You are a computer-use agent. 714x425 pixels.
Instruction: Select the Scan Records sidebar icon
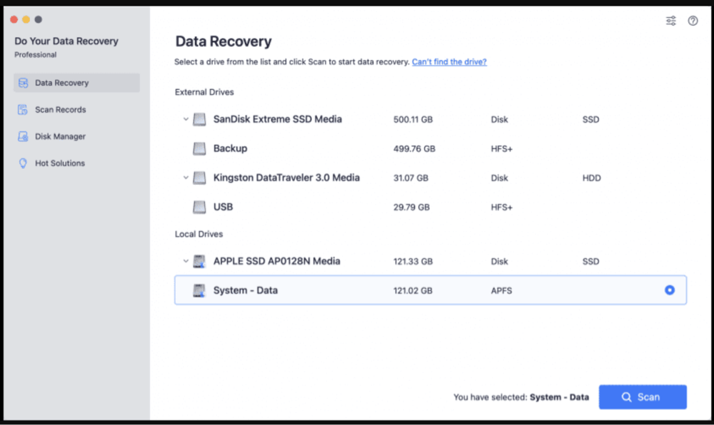(23, 109)
